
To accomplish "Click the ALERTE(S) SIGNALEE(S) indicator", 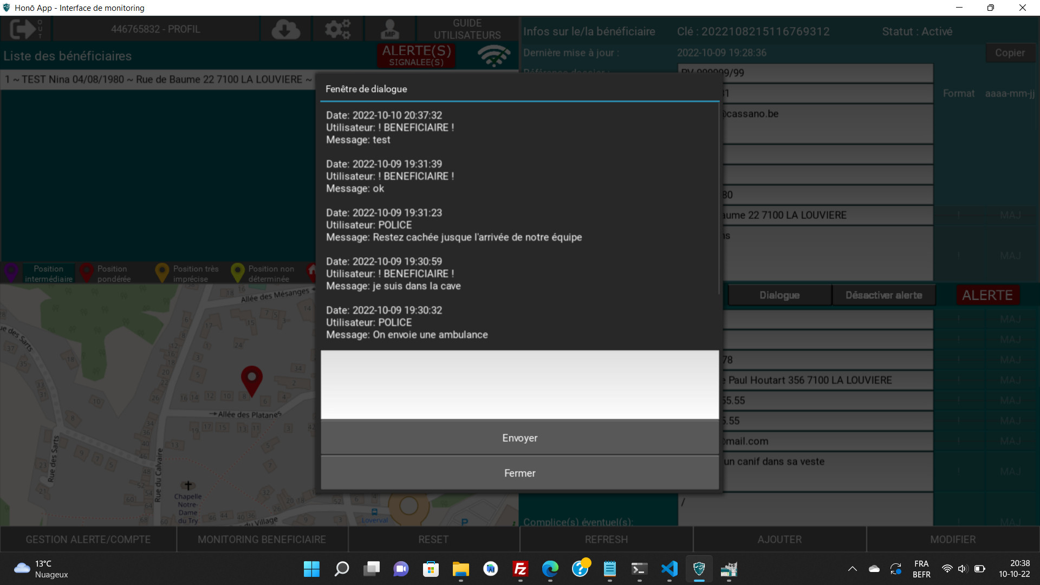I will pyautogui.click(x=416, y=55).
